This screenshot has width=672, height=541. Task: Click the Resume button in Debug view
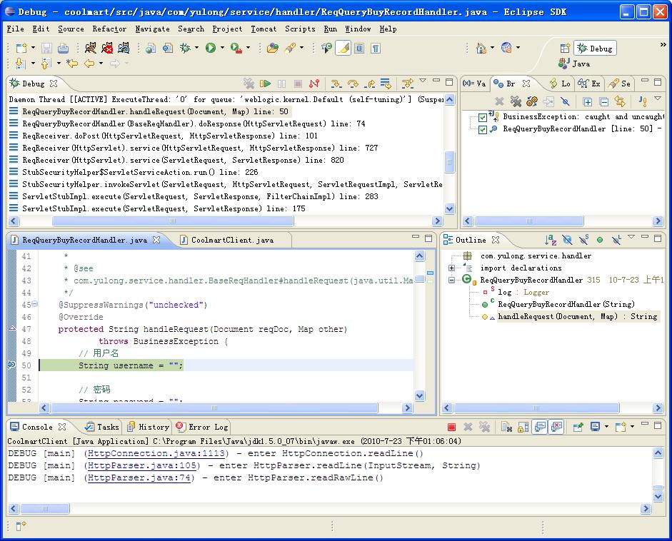[266, 84]
